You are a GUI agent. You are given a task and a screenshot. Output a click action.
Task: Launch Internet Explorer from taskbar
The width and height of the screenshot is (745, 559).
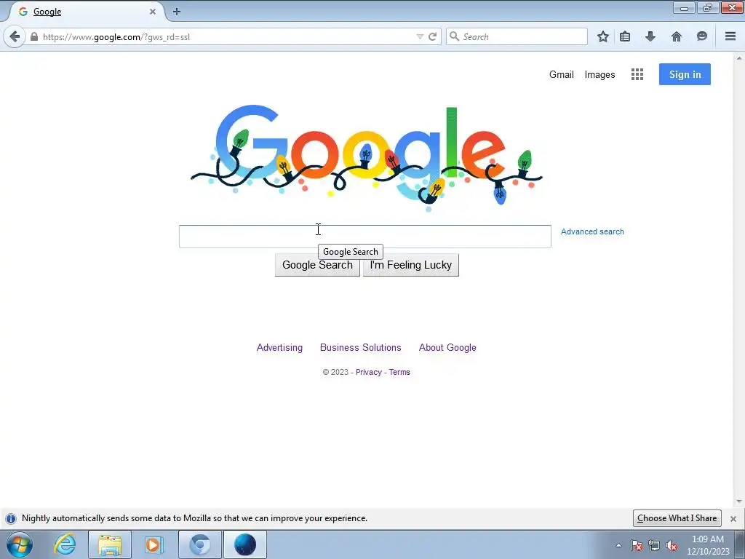tap(65, 544)
